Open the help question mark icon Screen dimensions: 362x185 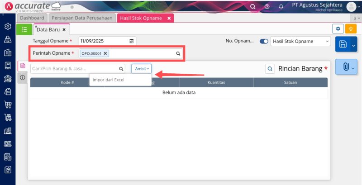click(267, 6)
